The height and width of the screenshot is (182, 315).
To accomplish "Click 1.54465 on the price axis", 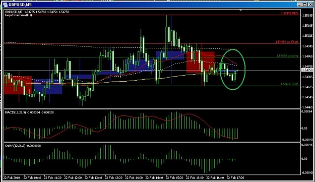I will tap(307, 107).
